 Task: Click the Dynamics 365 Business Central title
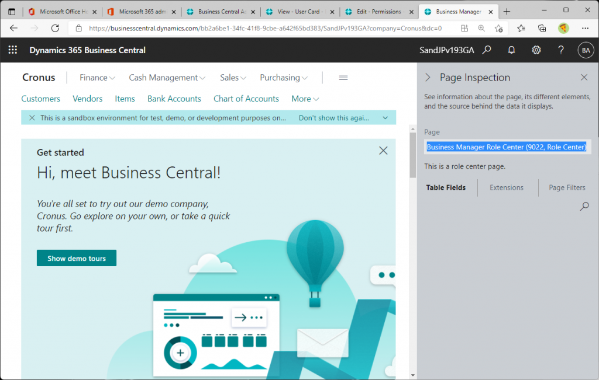click(88, 50)
